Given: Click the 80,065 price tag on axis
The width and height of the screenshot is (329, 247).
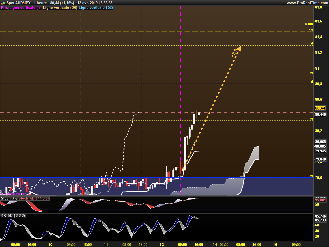Looking at the screenshot, I should pos(321,142).
